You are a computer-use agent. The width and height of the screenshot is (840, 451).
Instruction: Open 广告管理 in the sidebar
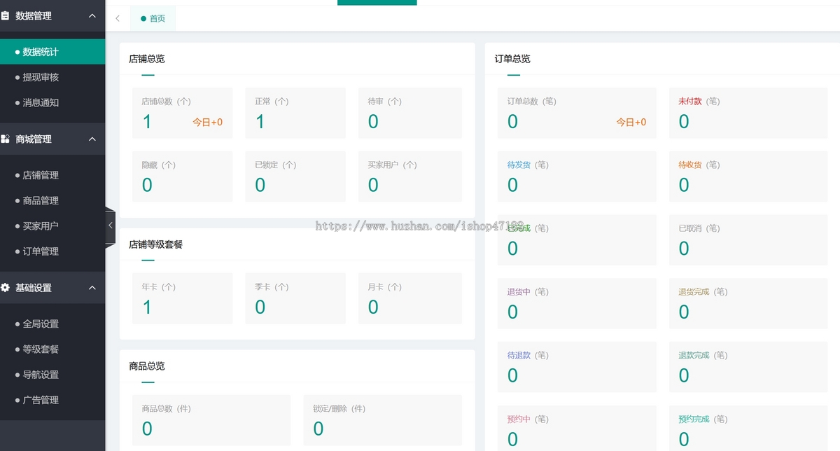coord(52,400)
